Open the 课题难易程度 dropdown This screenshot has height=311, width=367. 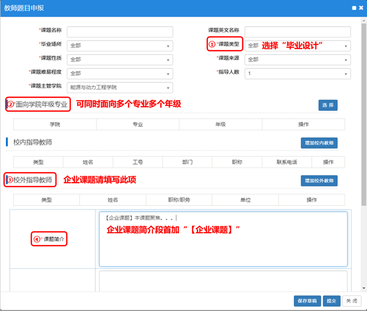pos(120,74)
